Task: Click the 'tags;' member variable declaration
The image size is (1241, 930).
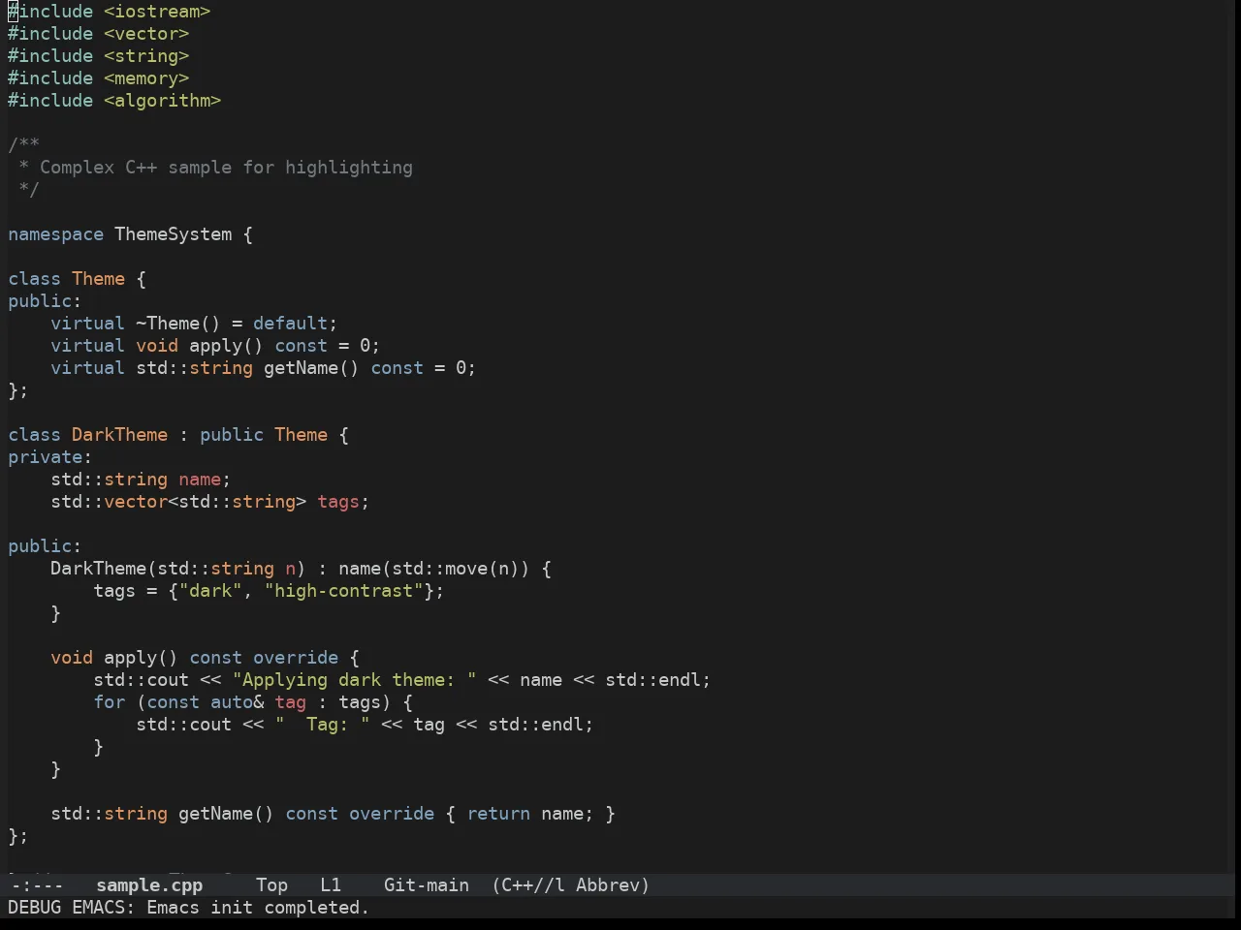Action: tap(343, 502)
